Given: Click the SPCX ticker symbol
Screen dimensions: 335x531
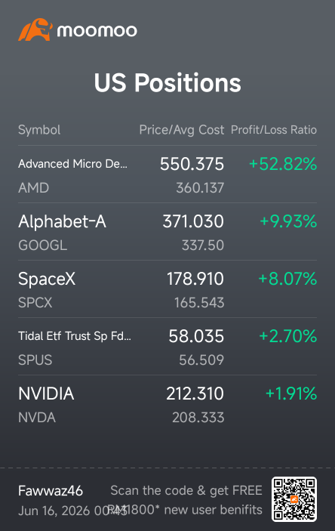Looking at the screenshot, I should 35,303.
